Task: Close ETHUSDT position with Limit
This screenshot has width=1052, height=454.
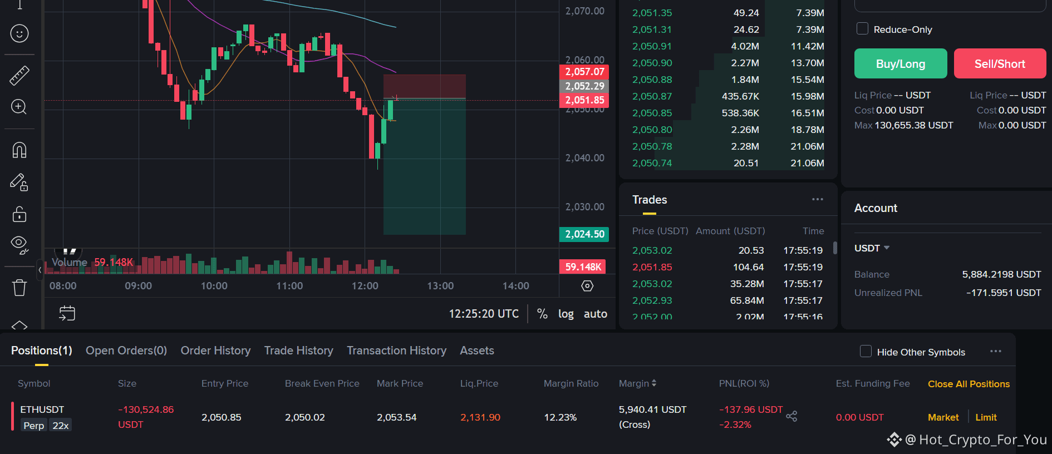Action: pyautogui.click(x=986, y=417)
